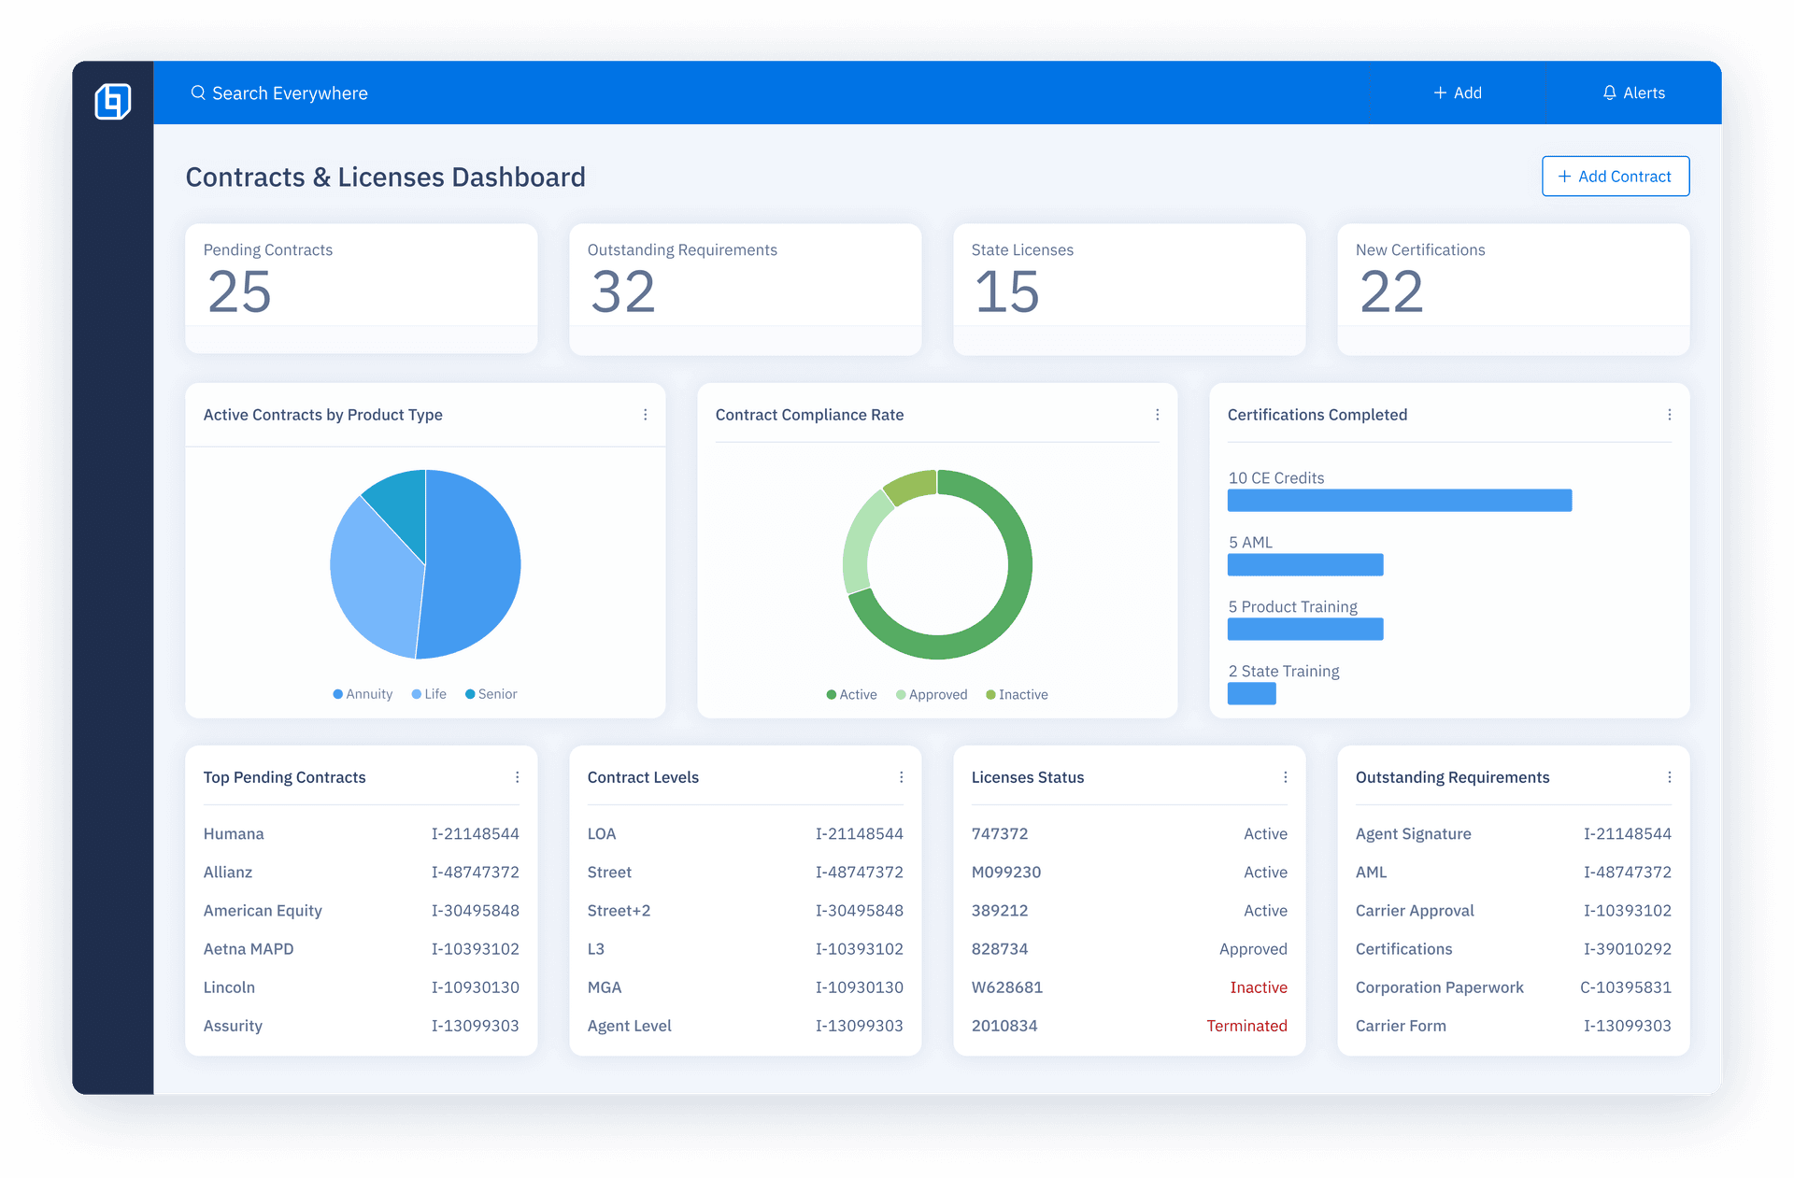Toggle Inactive legend in compliance chart

click(x=1017, y=695)
